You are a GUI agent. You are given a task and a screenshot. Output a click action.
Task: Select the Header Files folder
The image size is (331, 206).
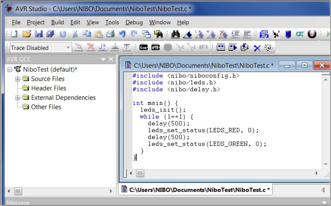(x=48, y=88)
